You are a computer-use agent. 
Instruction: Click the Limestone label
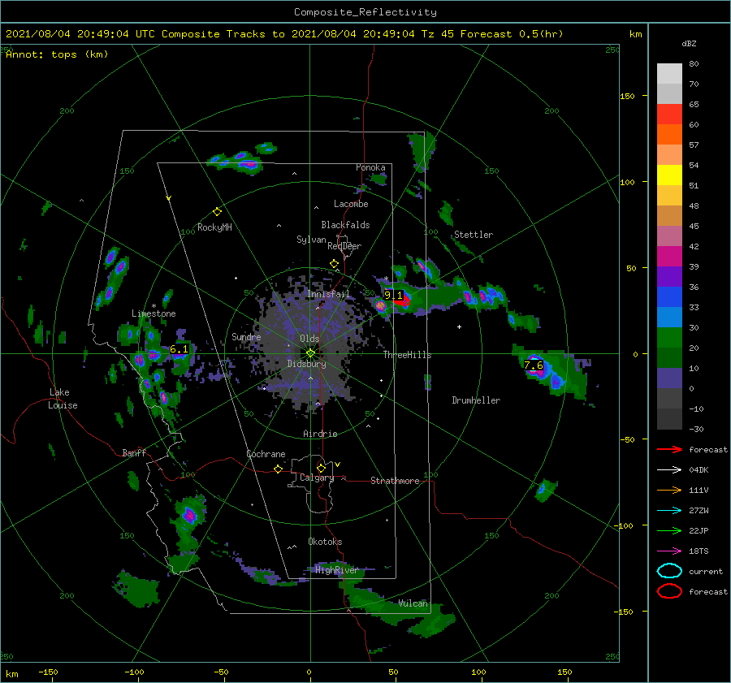154,313
